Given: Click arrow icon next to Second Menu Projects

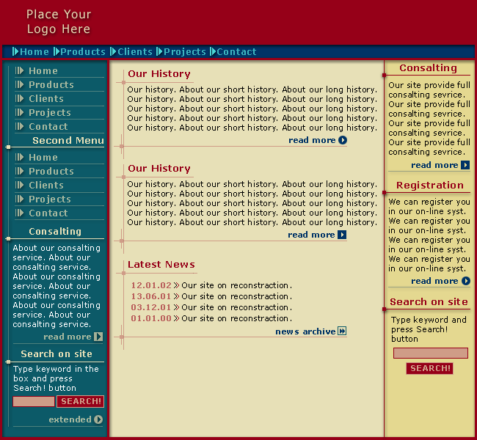Looking at the screenshot, I should pyautogui.click(x=20, y=199).
